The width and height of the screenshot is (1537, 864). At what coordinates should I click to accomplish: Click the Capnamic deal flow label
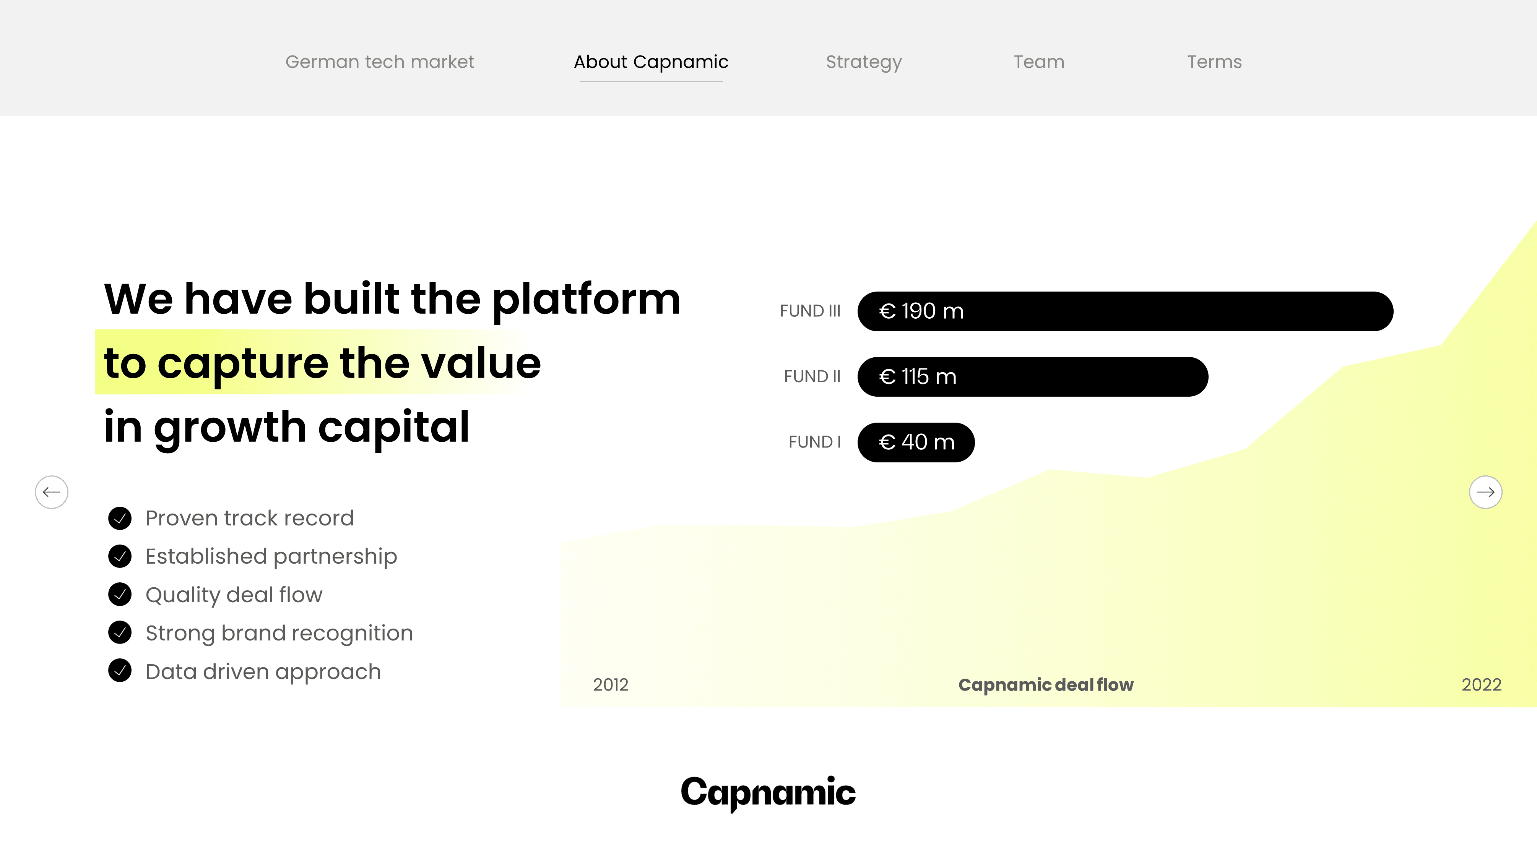(1046, 685)
